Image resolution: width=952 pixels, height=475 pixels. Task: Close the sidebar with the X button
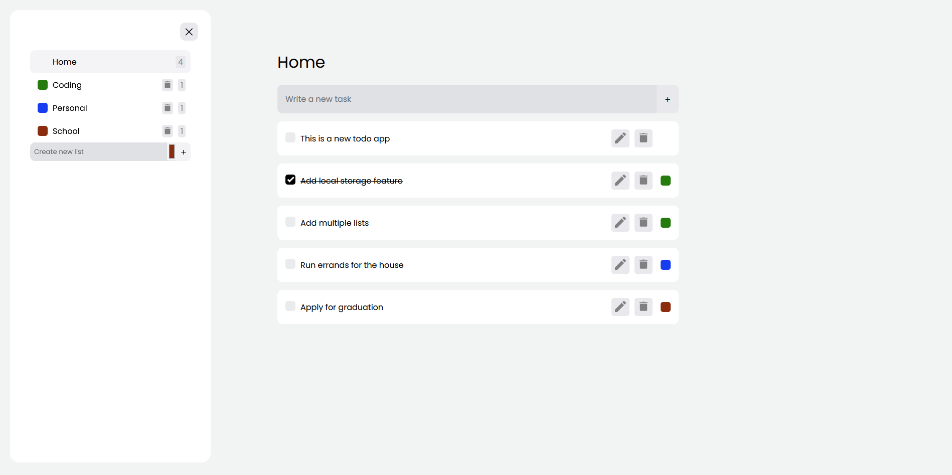click(x=189, y=32)
